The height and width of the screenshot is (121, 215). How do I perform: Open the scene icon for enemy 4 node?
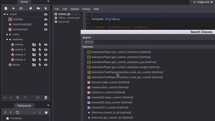[x=34, y=60]
